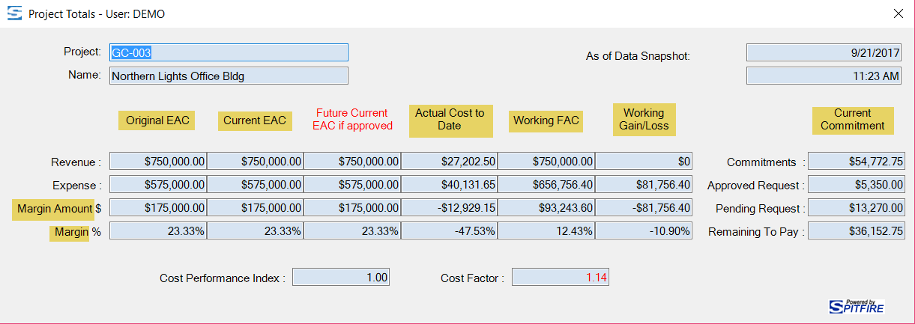Close the Project Totals window
This screenshot has width=915, height=324.
(898, 13)
